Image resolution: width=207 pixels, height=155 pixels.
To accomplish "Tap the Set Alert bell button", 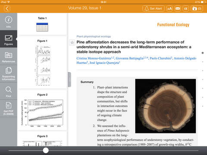I will pos(154,9).
